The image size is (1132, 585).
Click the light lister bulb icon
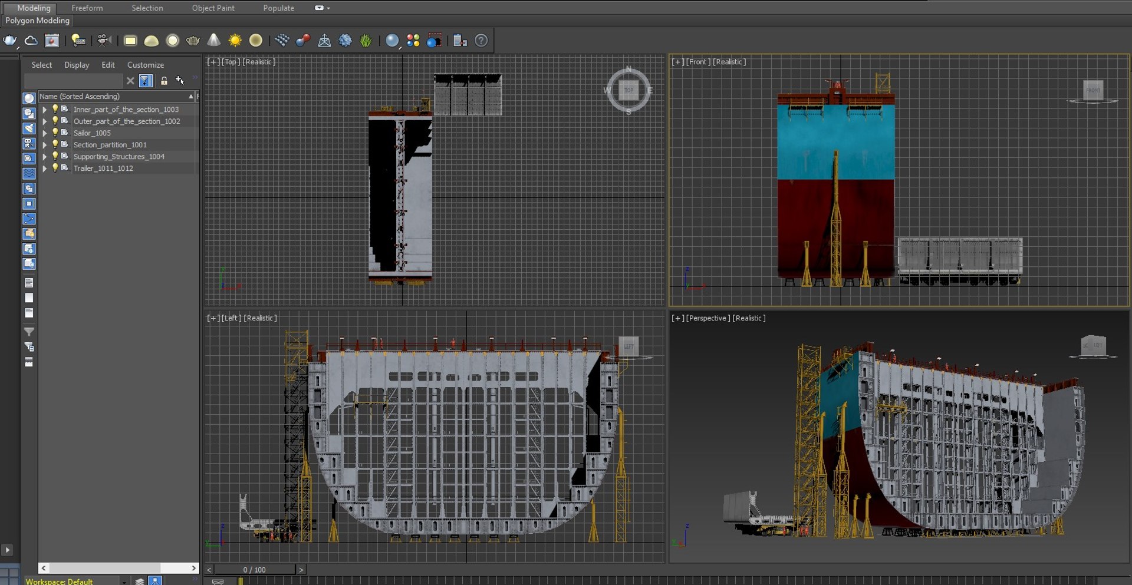(78, 41)
